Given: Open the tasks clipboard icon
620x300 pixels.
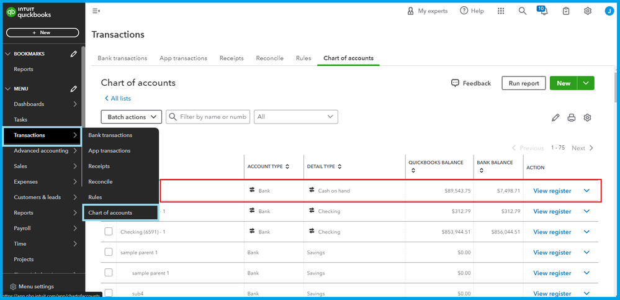Looking at the screenshot, I should pyautogui.click(x=566, y=11).
